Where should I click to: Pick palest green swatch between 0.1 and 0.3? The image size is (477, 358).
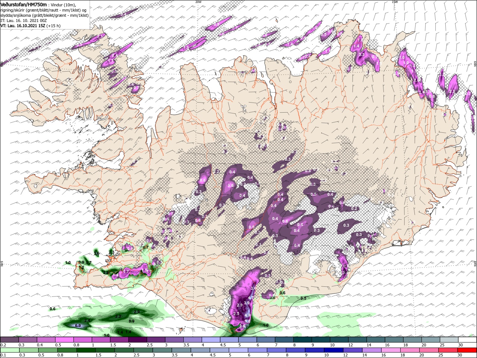tap(9, 350)
